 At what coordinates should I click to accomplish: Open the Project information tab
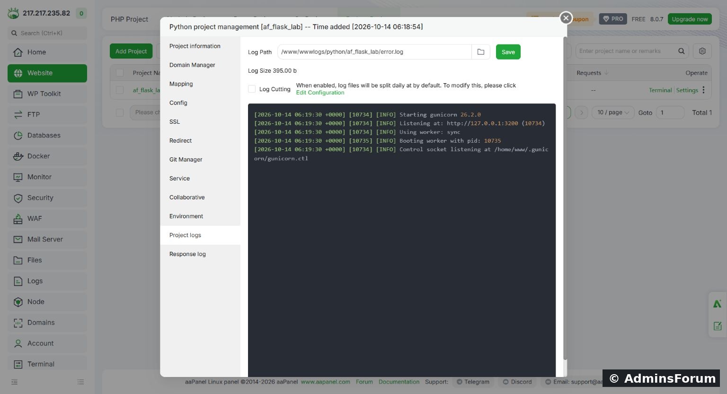(200, 46)
